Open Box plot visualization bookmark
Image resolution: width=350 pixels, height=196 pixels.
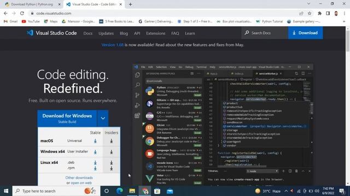234,21
